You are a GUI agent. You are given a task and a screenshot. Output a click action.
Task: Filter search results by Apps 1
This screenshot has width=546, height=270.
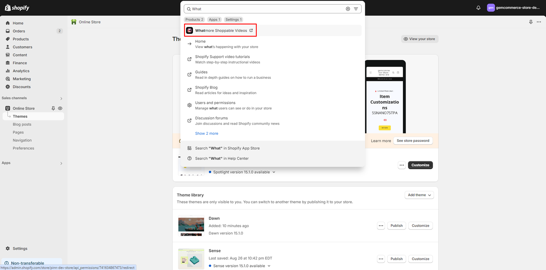[214, 19]
